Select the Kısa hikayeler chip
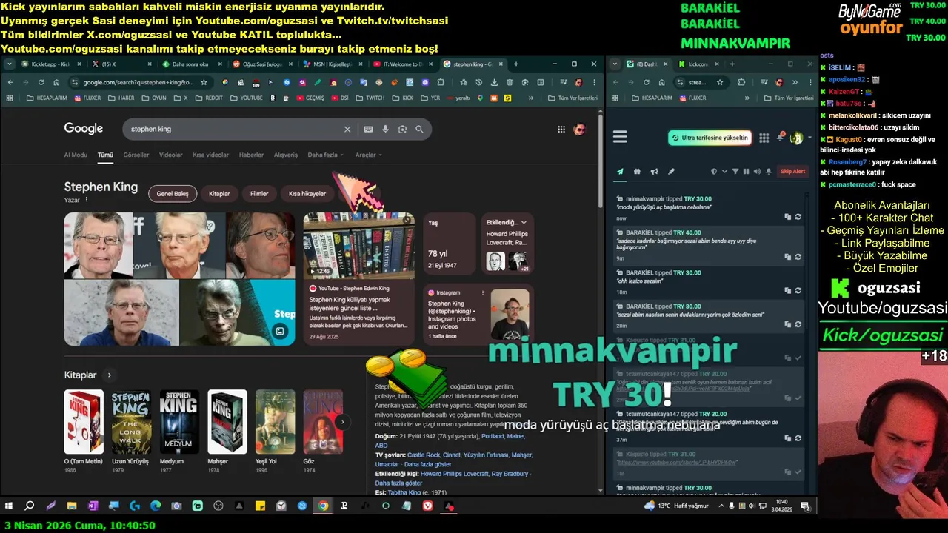 (307, 194)
